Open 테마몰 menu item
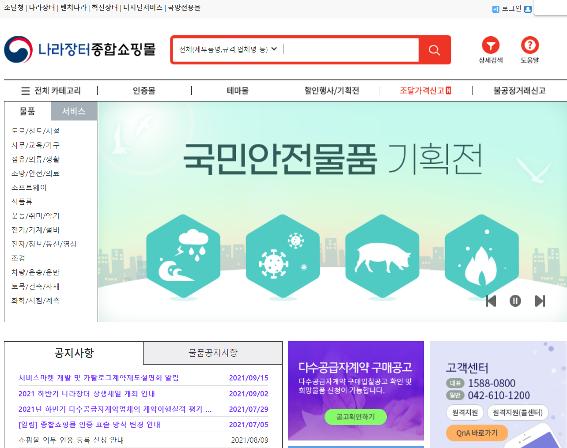This screenshot has width=567, height=448. (x=238, y=90)
